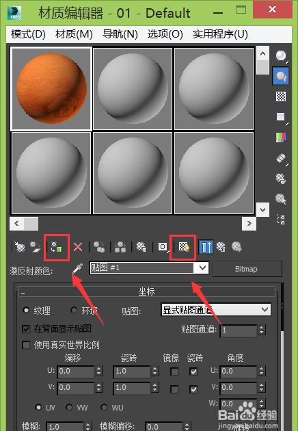Click the Put to Library icon
The image size is (298, 431).
pos(141,247)
